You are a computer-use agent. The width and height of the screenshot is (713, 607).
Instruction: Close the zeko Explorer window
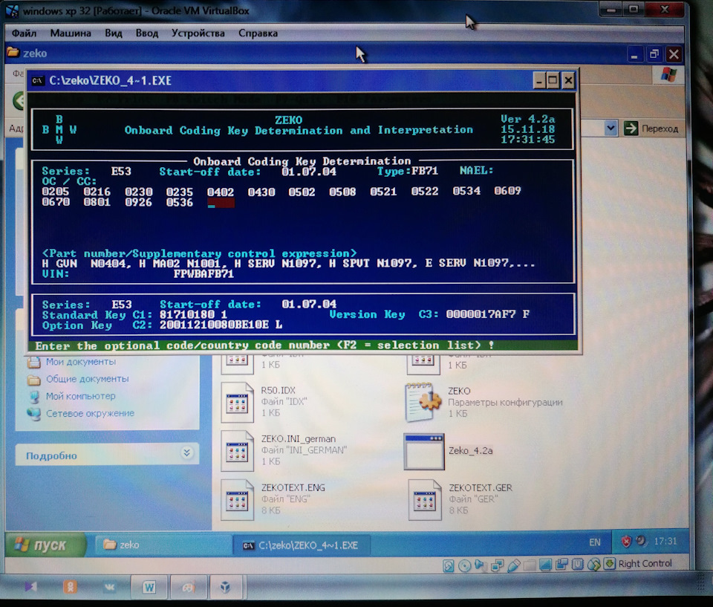[674, 54]
